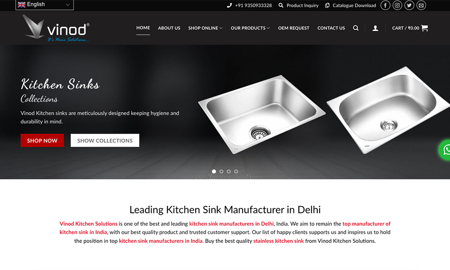Click the search magnifier in navigation bar

[x=355, y=28]
